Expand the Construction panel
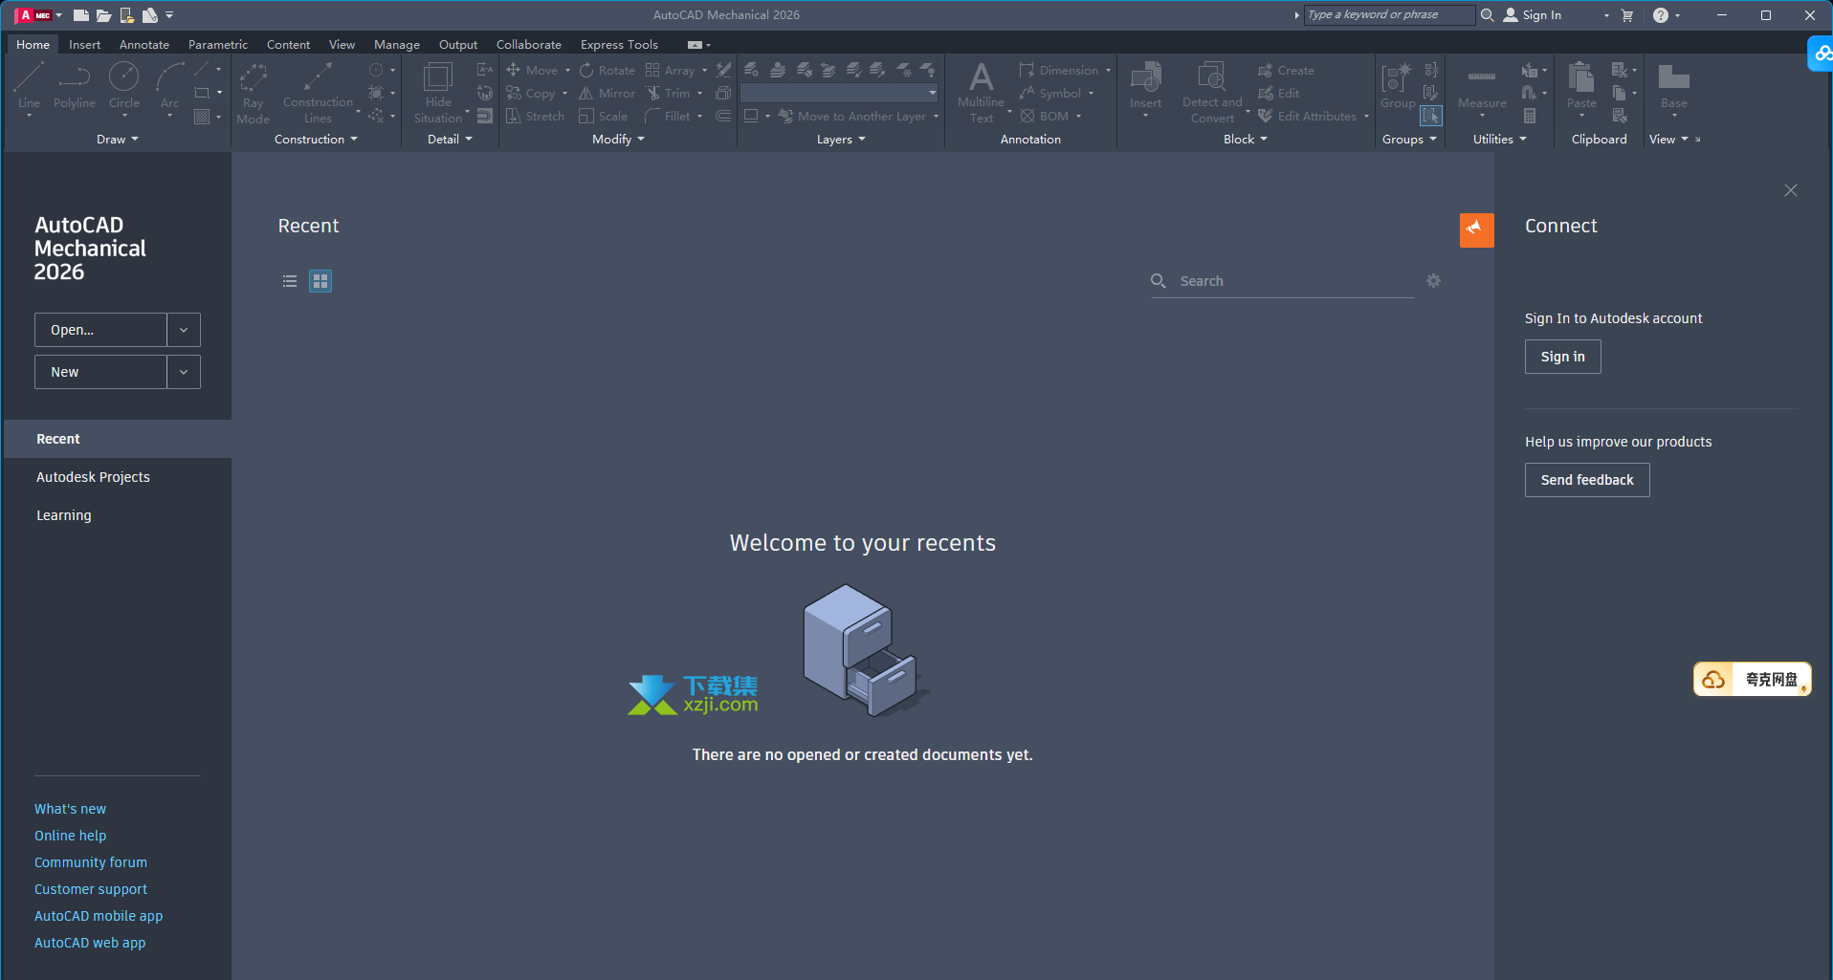 (x=316, y=139)
